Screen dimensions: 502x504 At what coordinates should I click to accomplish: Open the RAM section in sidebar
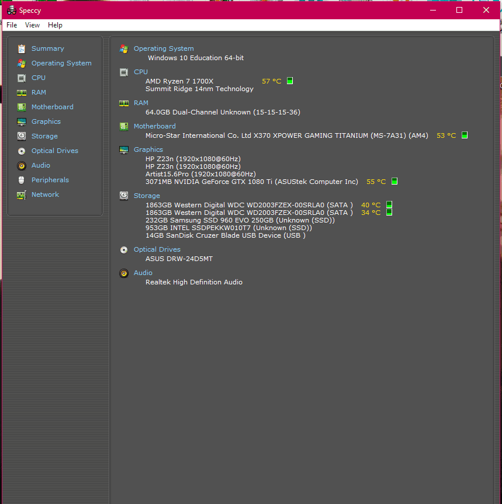point(39,92)
